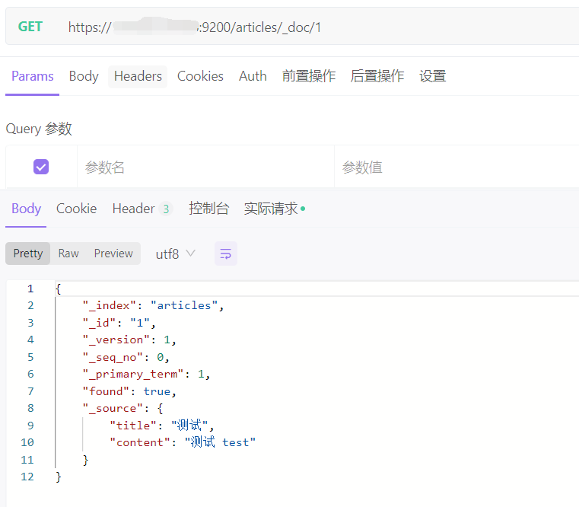This screenshot has height=507, width=579.
Task: Open the GET request method dropdown
Action: 30,27
